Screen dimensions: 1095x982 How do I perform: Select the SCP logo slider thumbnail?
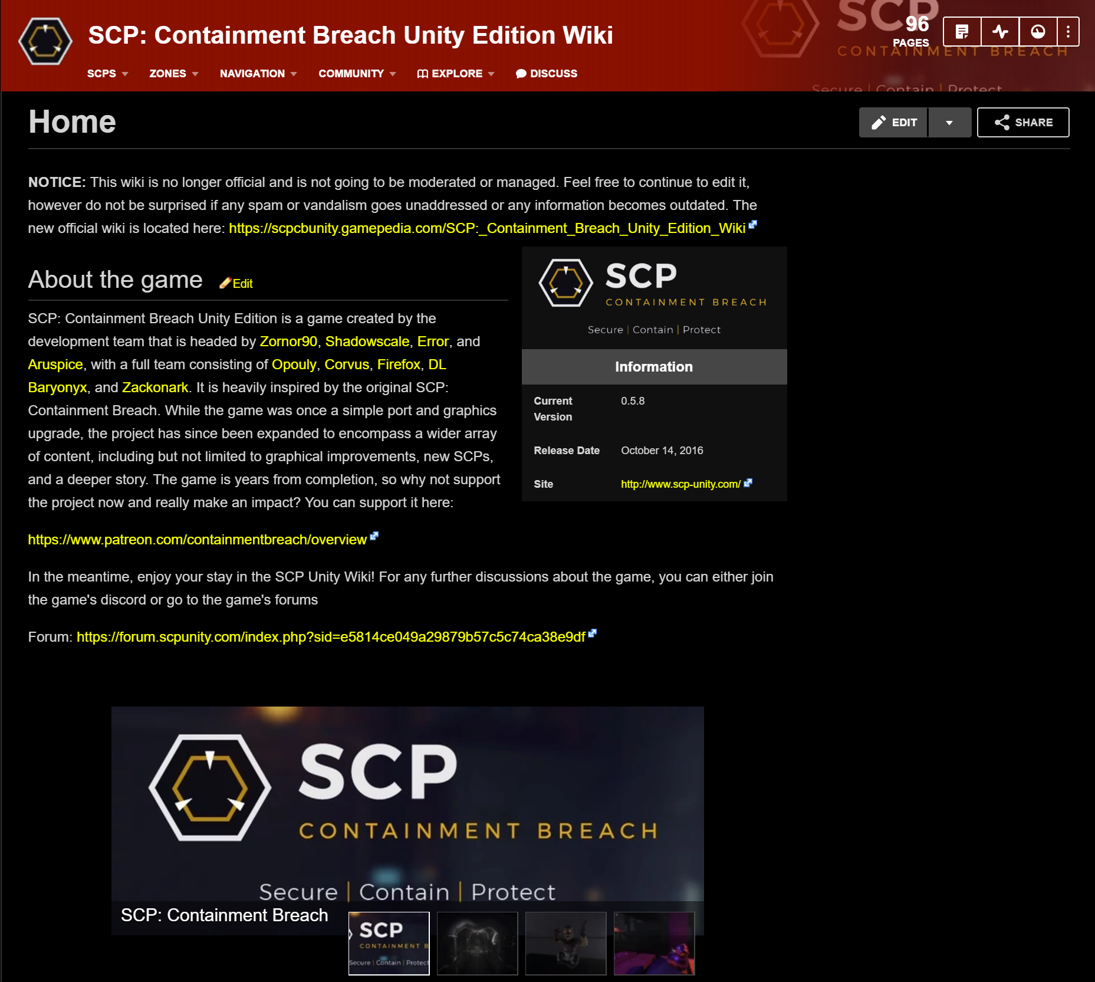tap(389, 943)
